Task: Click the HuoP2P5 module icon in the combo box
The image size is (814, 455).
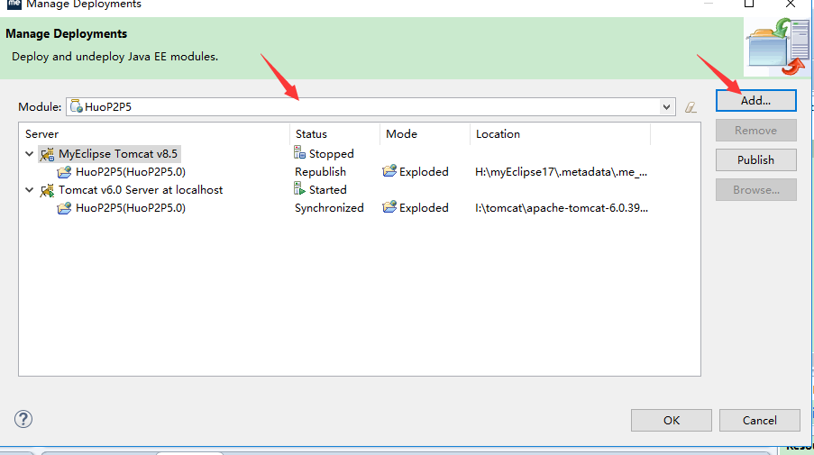Action: point(77,106)
